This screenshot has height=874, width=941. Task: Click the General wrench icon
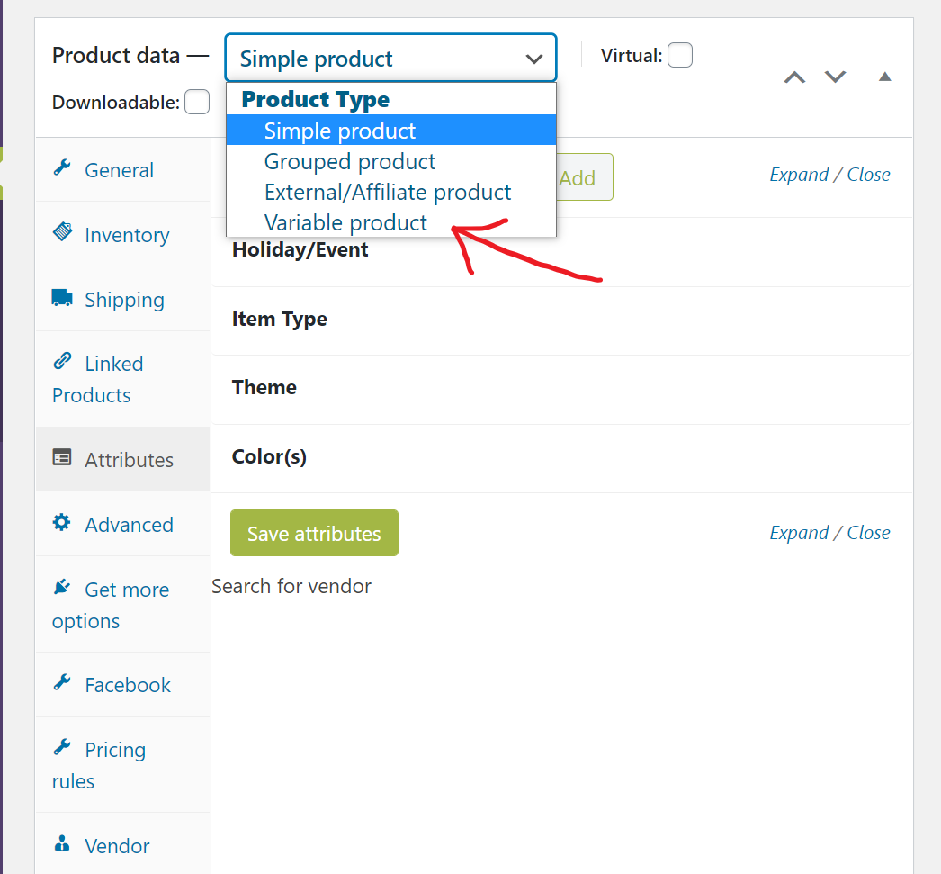pyautogui.click(x=62, y=167)
